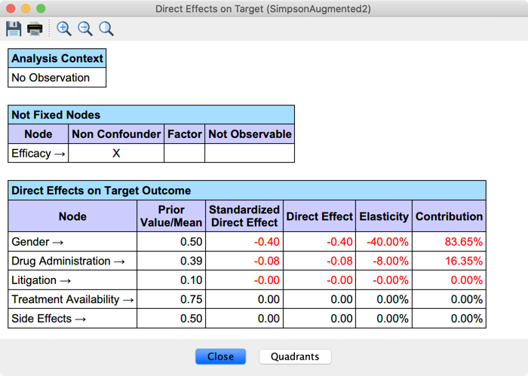Select the Gender node row
Viewport: 528px width, 376px height.
click(x=72, y=242)
